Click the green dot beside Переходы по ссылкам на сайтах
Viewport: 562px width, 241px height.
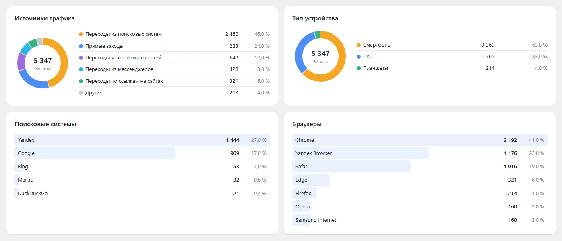click(81, 81)
